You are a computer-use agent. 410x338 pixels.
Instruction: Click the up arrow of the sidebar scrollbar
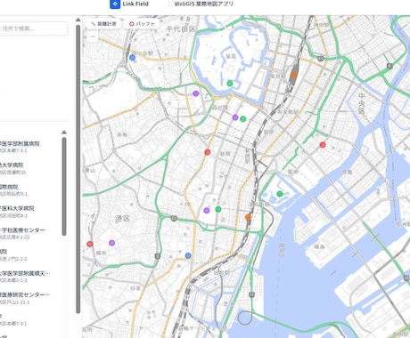(78, 20)
